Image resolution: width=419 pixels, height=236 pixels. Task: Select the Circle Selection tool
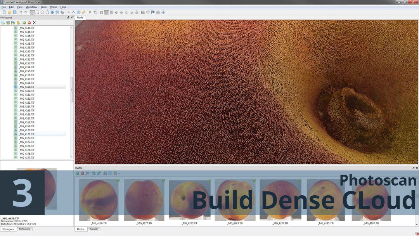click(42, 12)
